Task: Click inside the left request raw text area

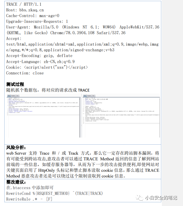Action: (x=43, y=118)
